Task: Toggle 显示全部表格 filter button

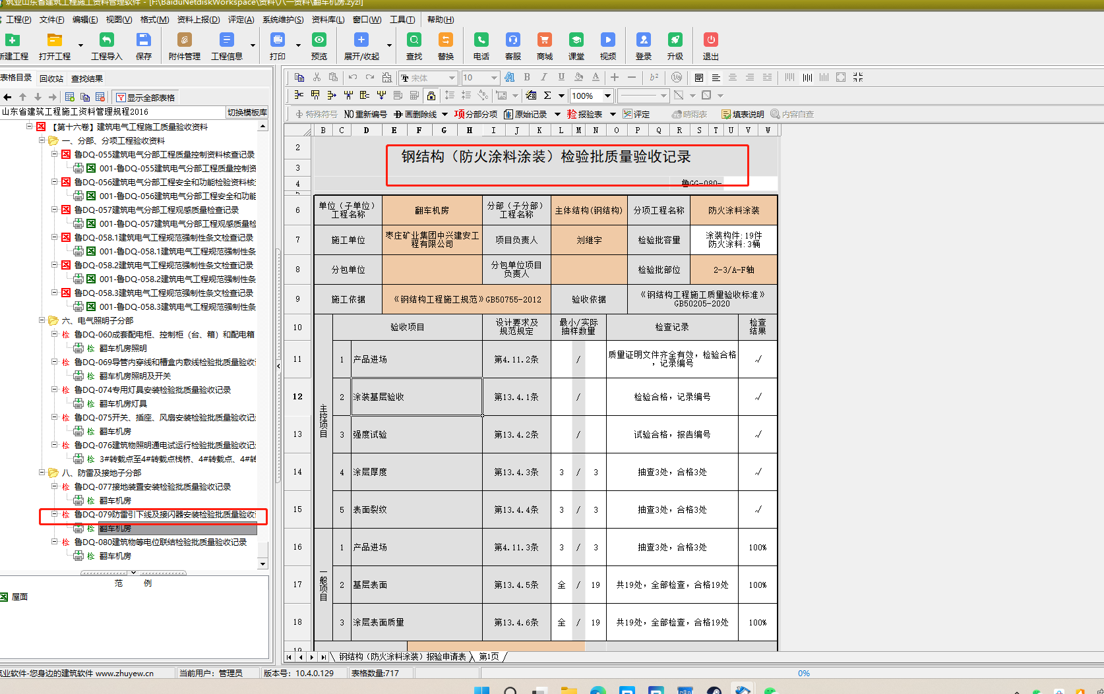Action: 146,98
